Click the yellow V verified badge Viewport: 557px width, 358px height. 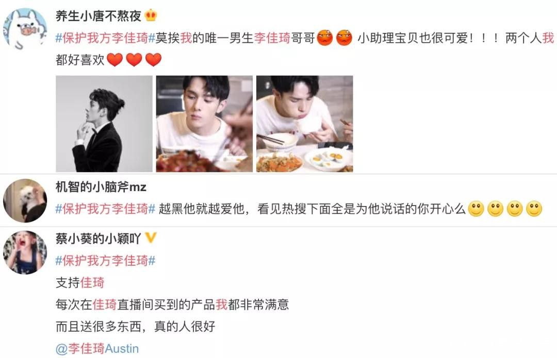coord(151,237)
